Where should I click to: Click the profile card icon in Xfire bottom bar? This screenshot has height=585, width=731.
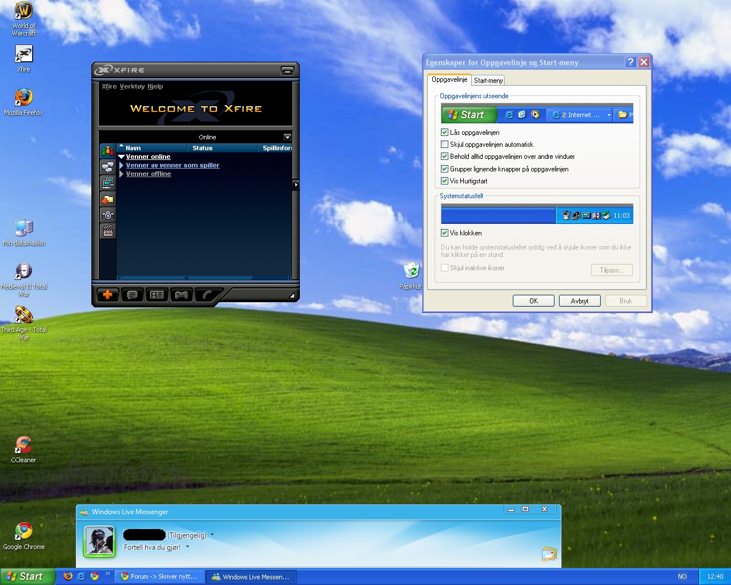pos(156,295)
